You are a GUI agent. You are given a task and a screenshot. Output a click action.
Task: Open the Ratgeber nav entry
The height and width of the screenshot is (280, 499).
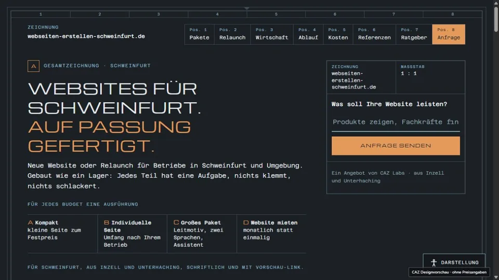coord(414,34)
